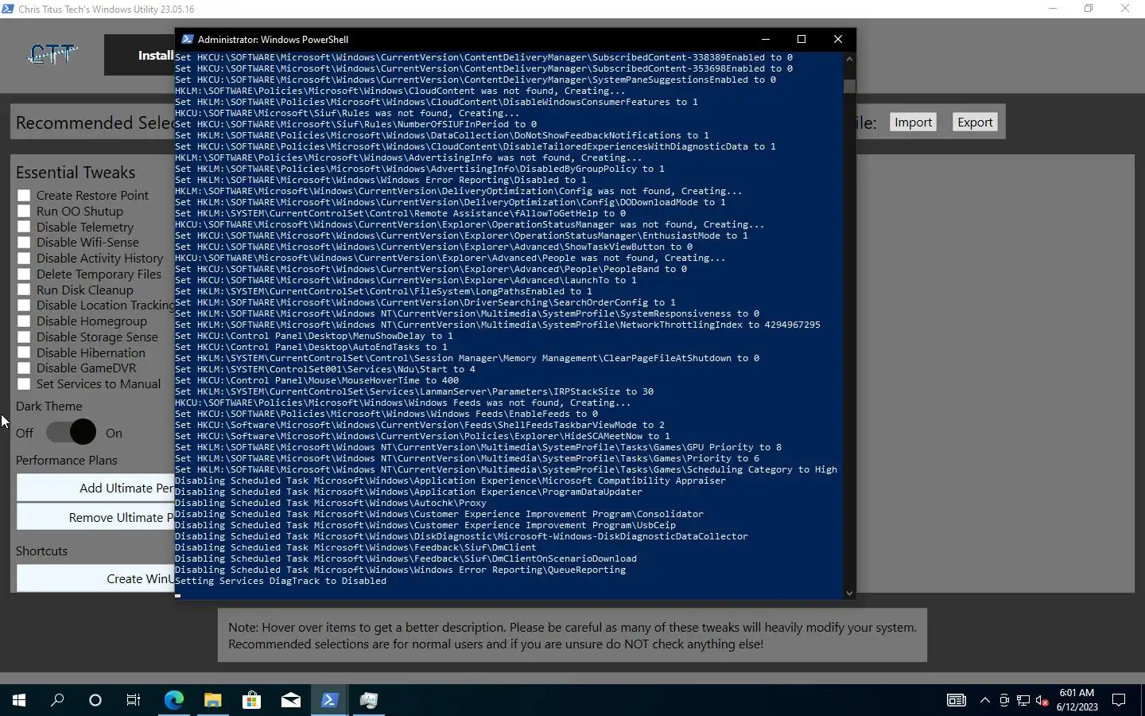
Task: Open the clock showing 6:01 AM
Action: (1077, 700)
